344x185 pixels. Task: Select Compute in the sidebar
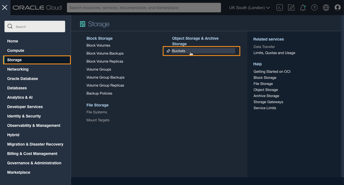click(x=15, y=50)
